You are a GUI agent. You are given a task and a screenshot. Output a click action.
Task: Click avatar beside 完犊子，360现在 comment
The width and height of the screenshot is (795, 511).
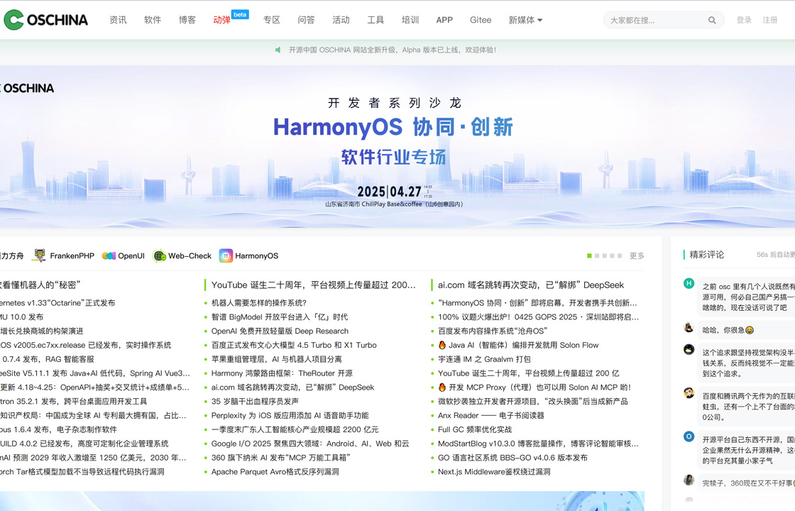point(689,480)
